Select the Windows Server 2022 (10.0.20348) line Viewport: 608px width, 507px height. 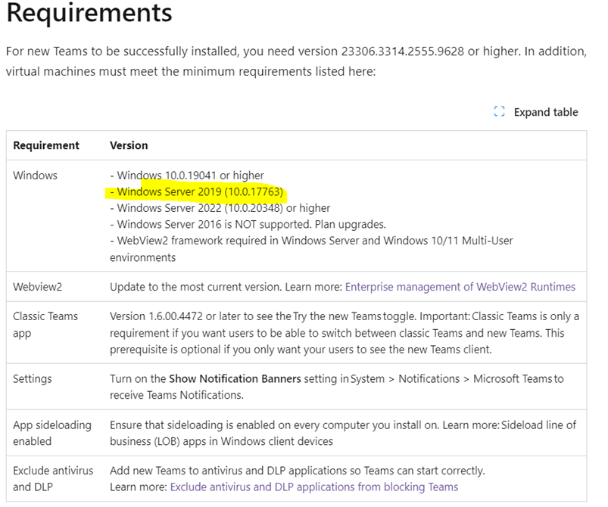[220, 208]
